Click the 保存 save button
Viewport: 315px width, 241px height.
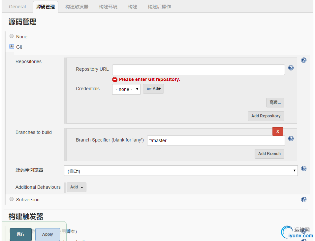click(21, 234)
